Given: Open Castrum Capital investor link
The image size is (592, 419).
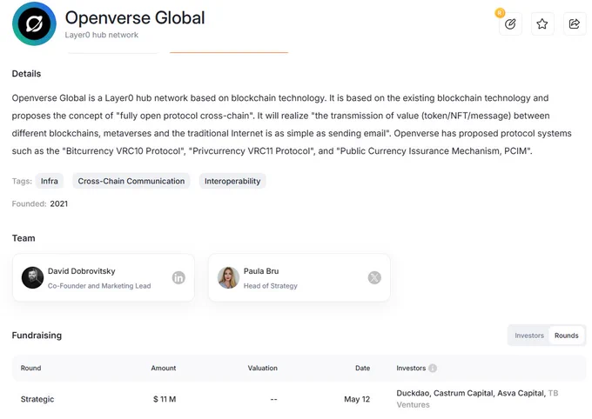Looking at the screenshot, I should tap(463, 393).
